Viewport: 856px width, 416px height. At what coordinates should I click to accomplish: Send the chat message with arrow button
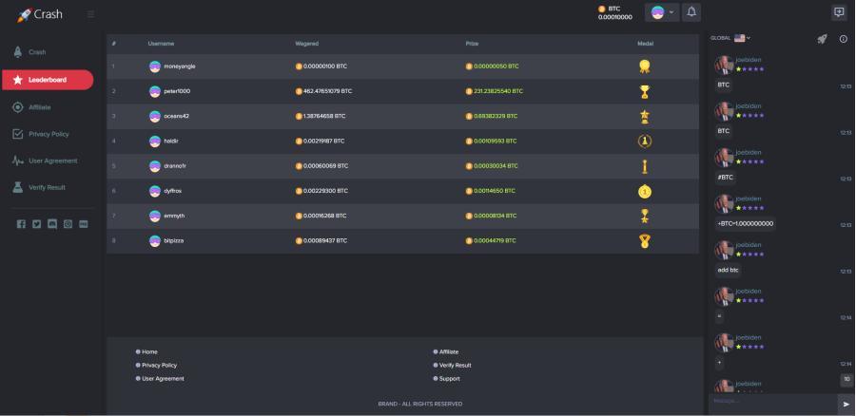coord(846,404)
